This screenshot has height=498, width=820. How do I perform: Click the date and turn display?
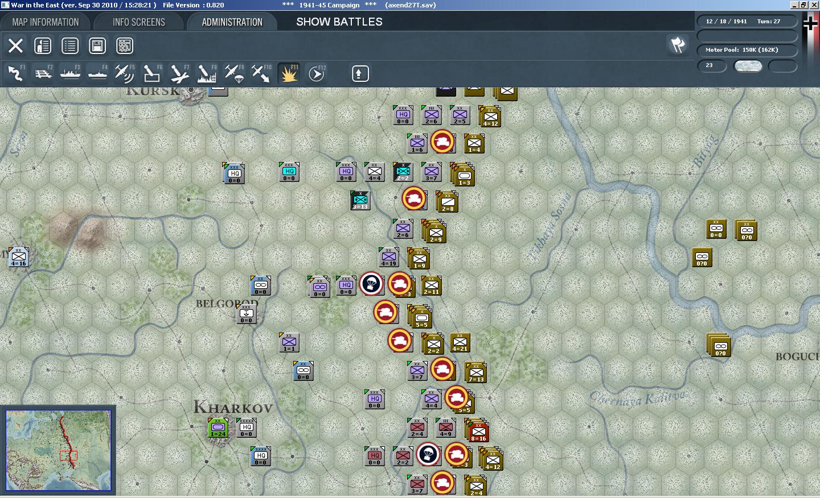(747, 22)
